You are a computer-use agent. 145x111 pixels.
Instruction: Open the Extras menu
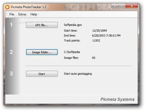tap(22, 14)
